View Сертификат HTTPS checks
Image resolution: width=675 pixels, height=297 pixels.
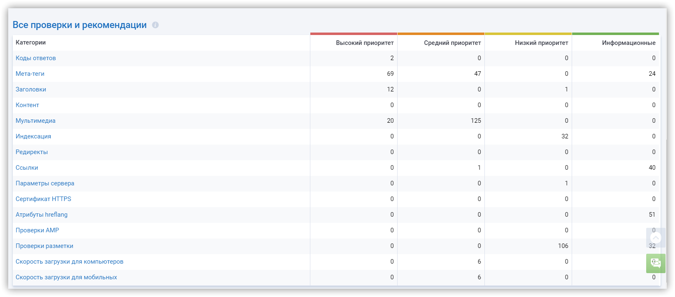click(43, 199)
